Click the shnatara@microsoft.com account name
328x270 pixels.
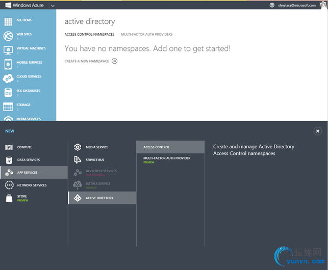pos(297,5)
